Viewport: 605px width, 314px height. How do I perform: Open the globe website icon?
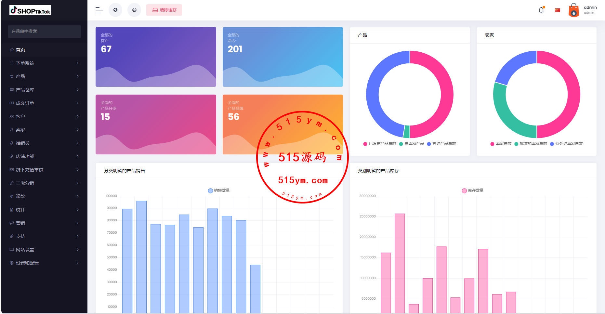tap(115, 10)
